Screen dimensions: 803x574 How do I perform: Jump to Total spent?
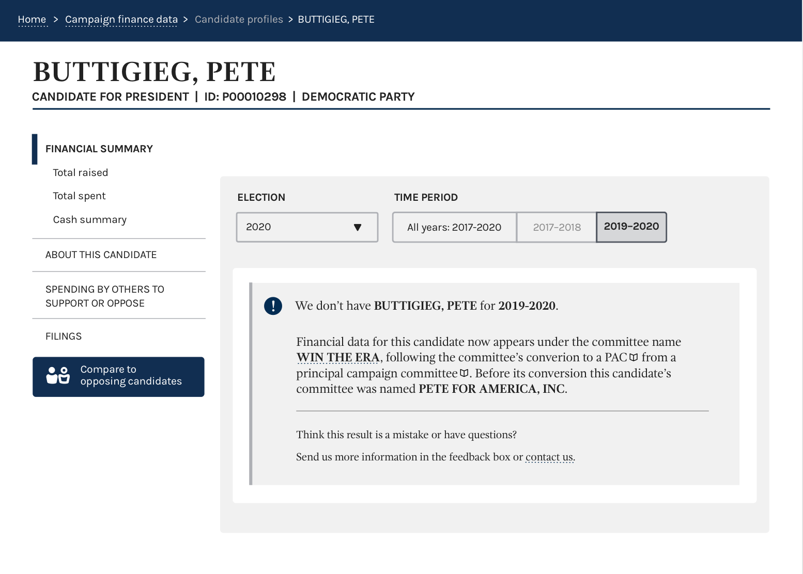click(x=79, y=196)
